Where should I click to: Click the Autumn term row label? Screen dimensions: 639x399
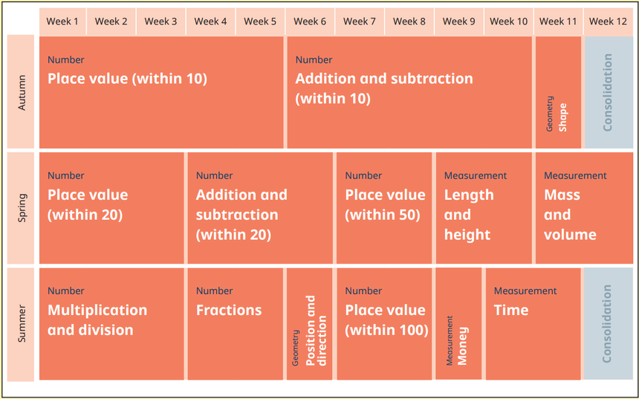point(22,91)
